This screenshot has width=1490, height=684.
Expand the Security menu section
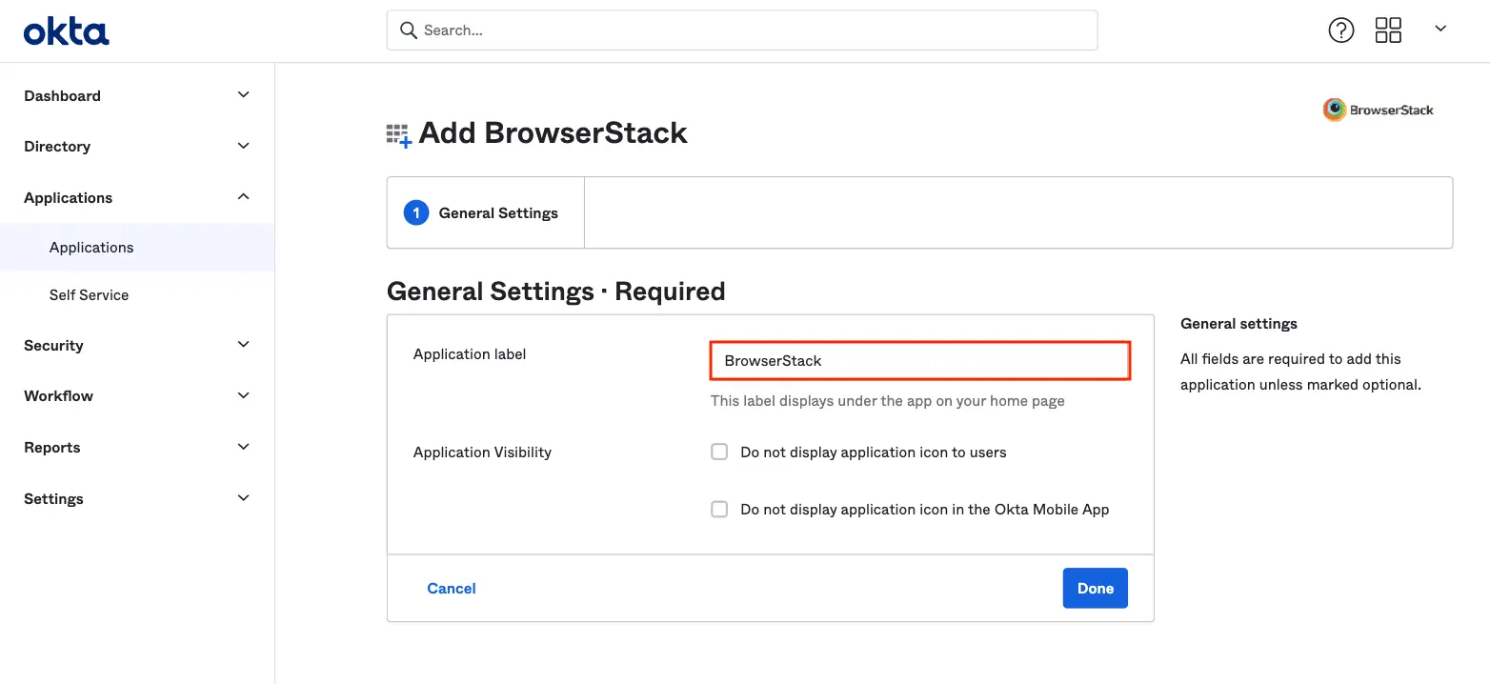coord(243,345)
